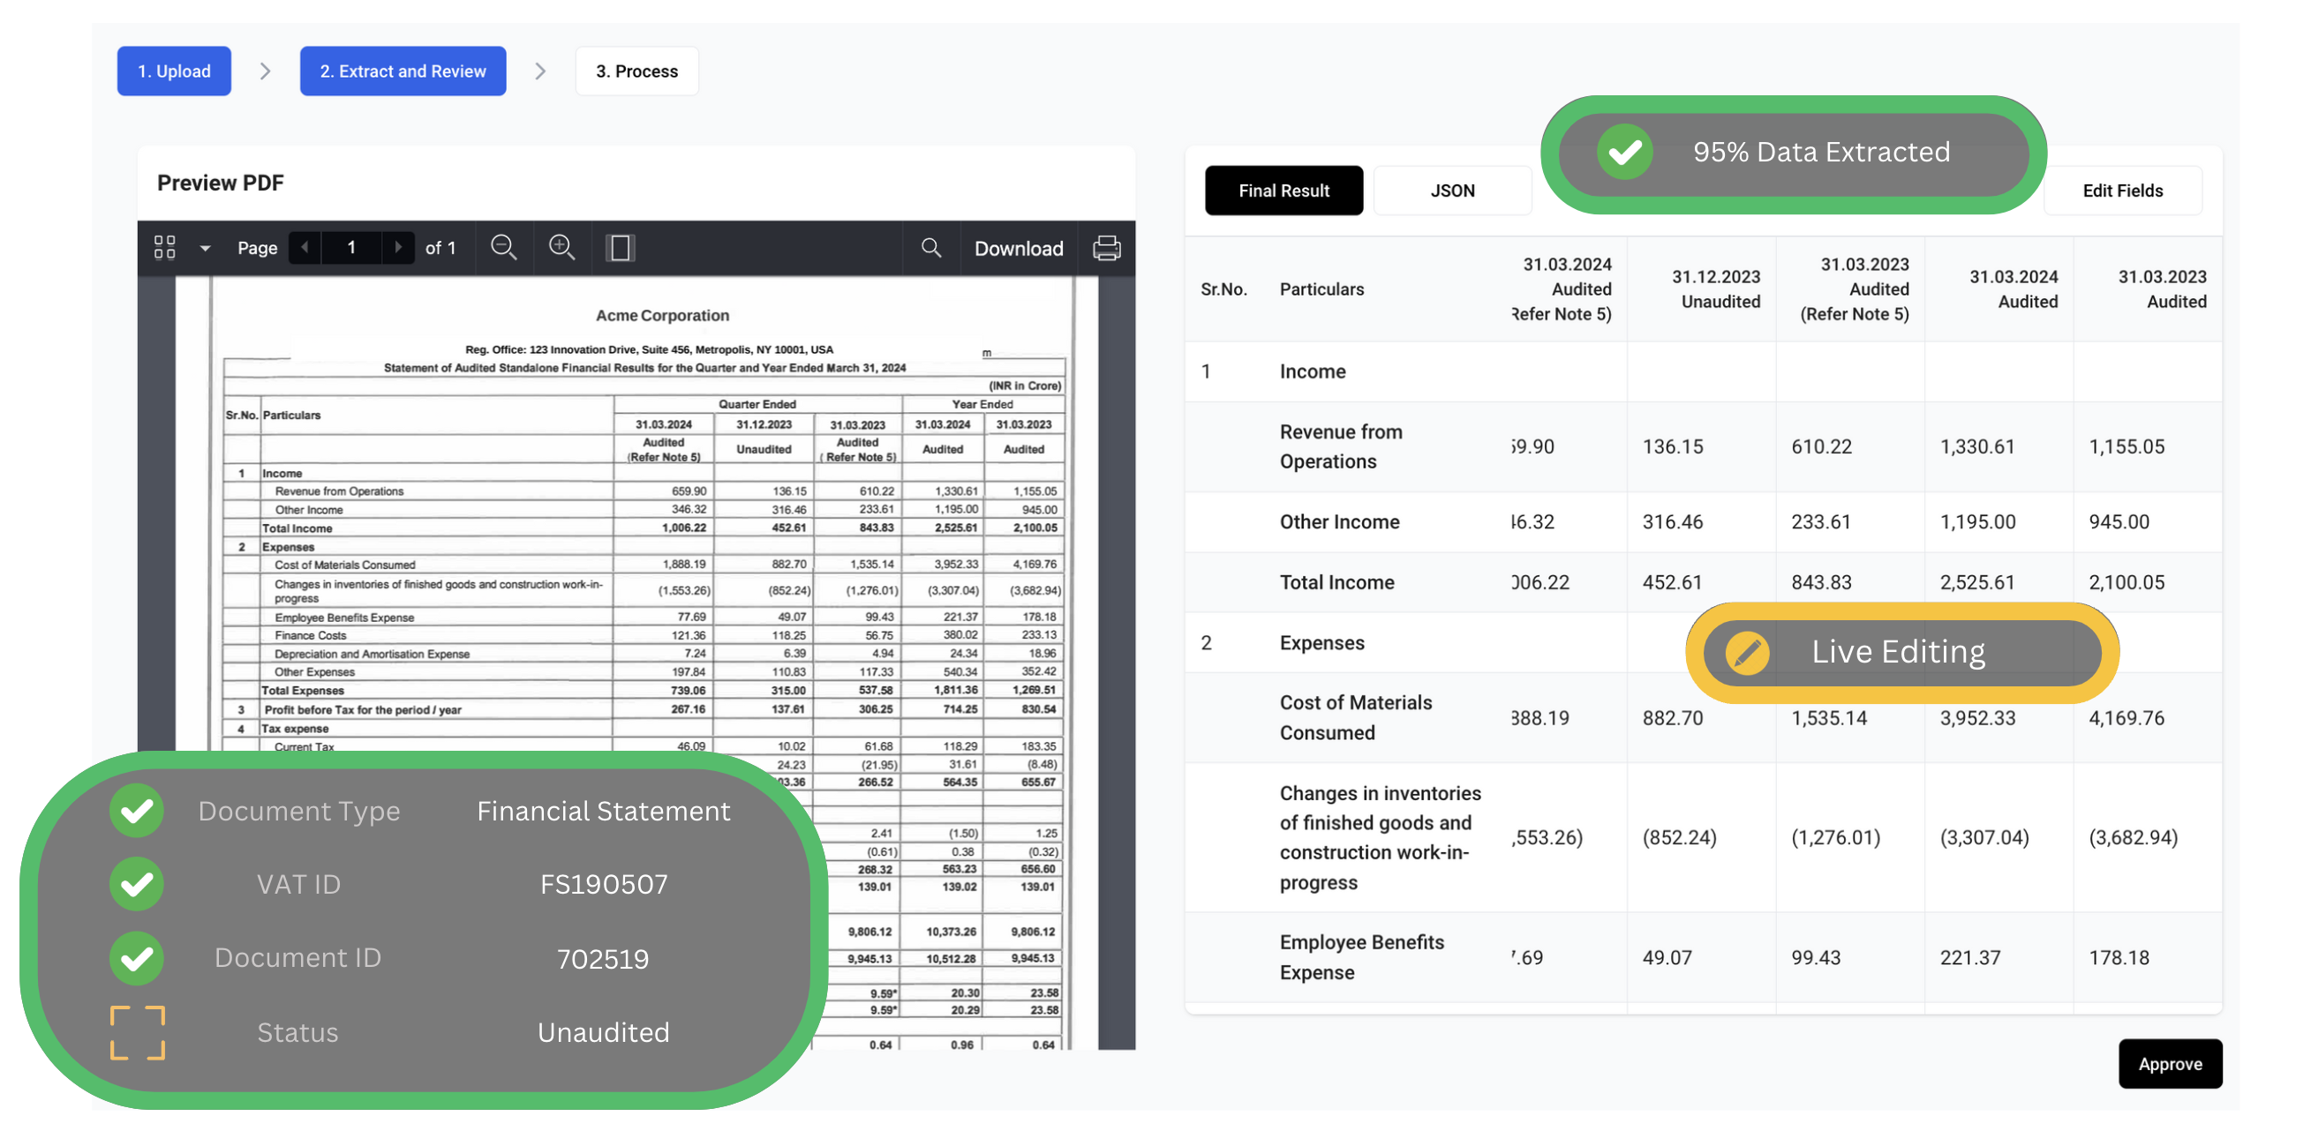Approve the extracted data
This screenshot has height=1131, width=2311.
pos(2169,1063)
